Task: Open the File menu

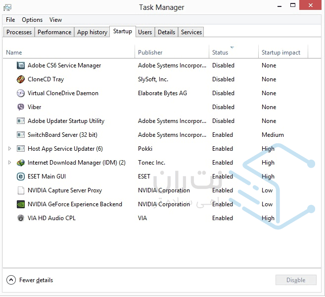Action: (x=10, y=20)
